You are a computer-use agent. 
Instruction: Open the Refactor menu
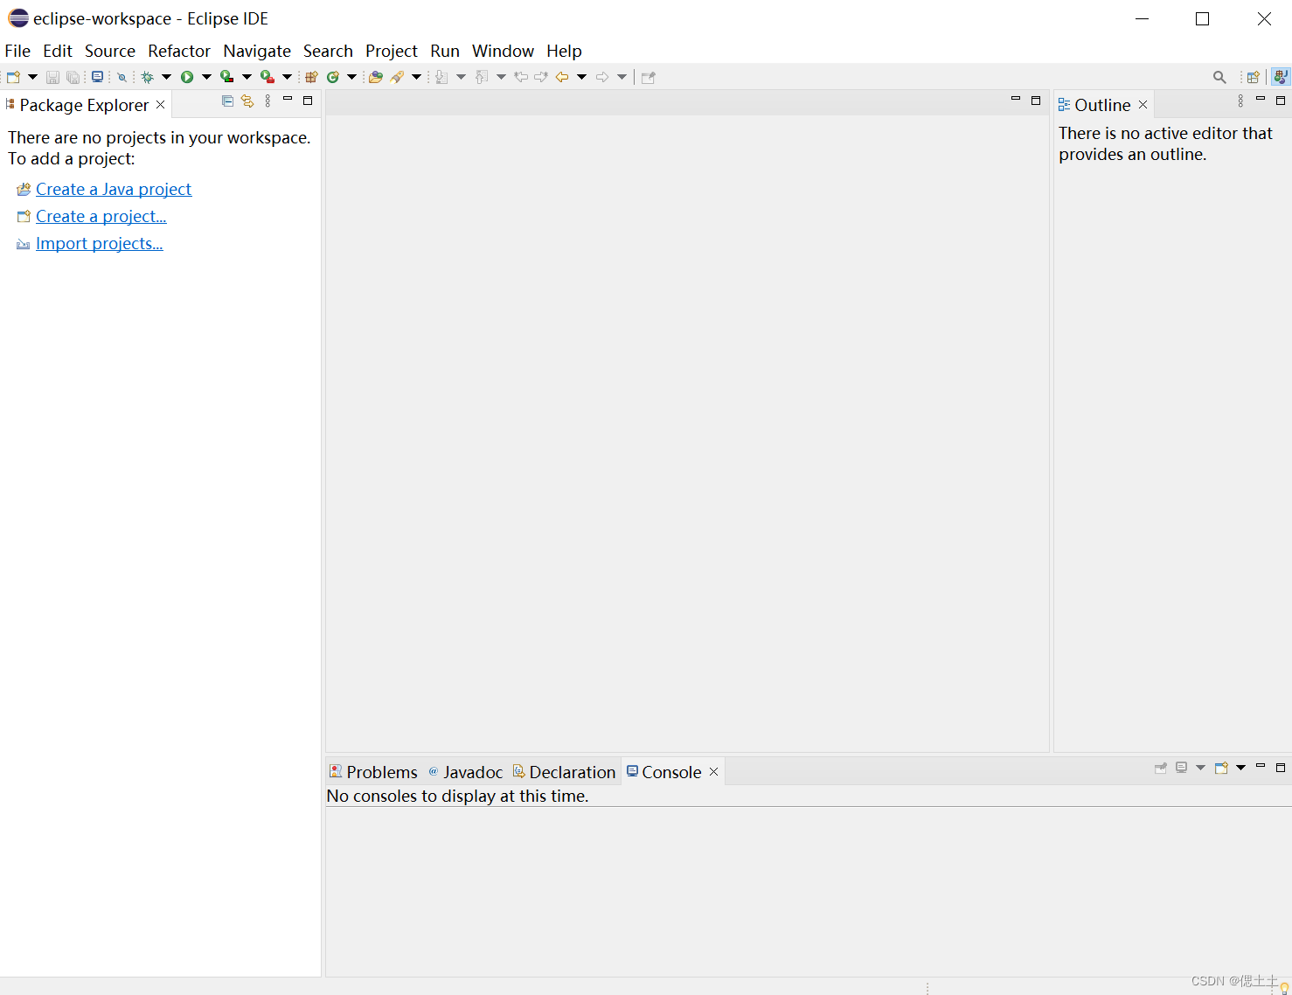tap(179, 51)
